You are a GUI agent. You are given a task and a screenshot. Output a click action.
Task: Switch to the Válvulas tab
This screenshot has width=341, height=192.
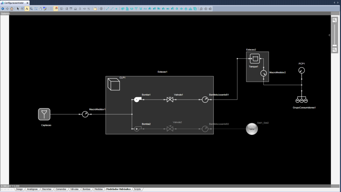coord(74,189)
